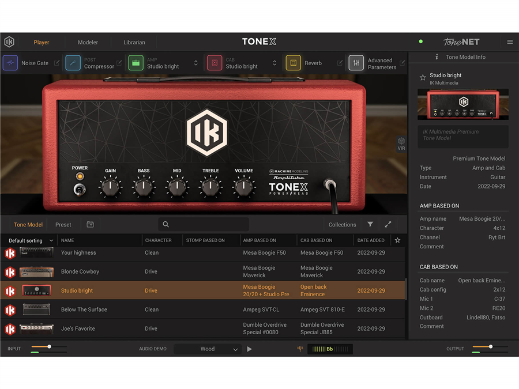Click the tuner fork icon
This screenshot has height=389, width=519.
point(300,349)
